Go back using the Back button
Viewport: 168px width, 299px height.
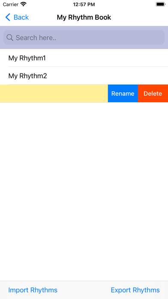pyautogui.click(x=17, y=17)
